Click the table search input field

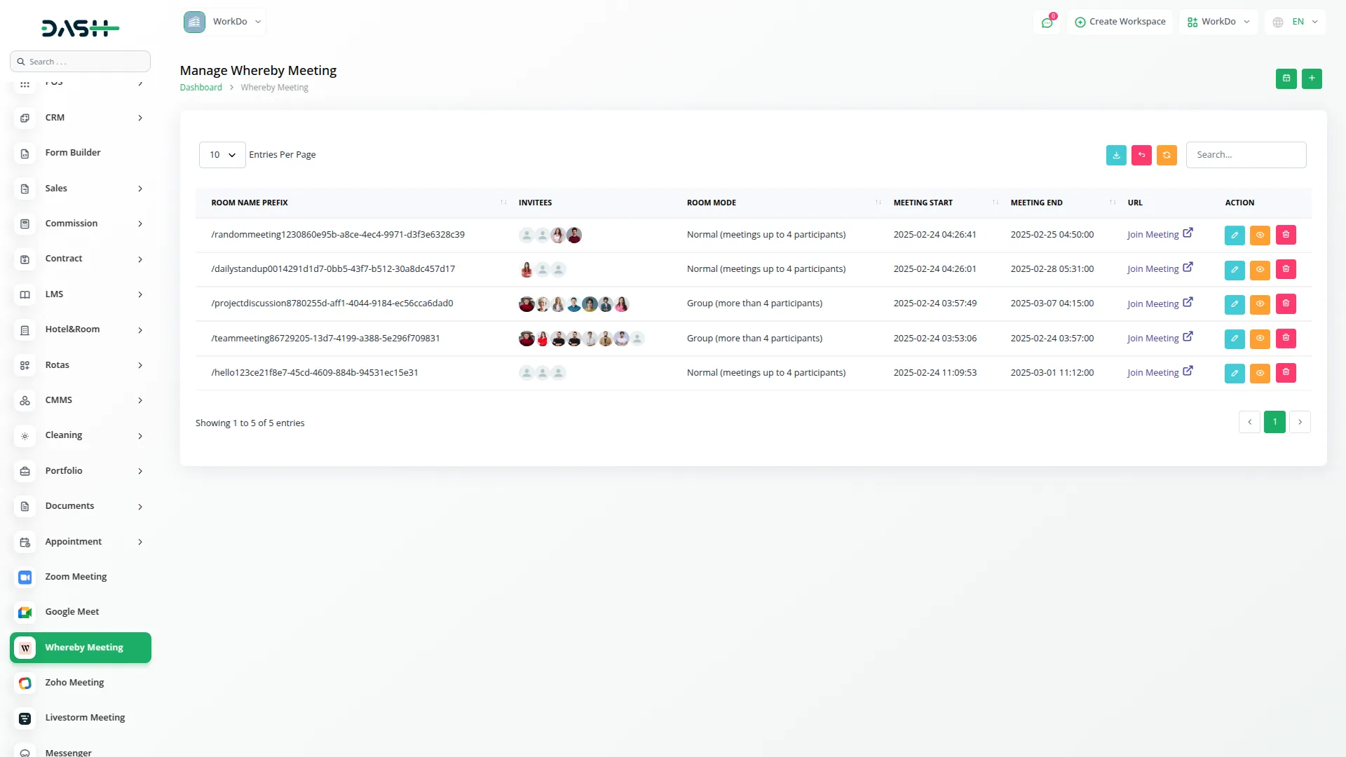pos(1246,155)
